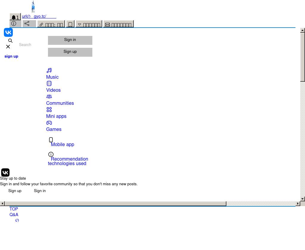Click inside the Search input field
Screen dimensions: 305x250
(31, 45)
